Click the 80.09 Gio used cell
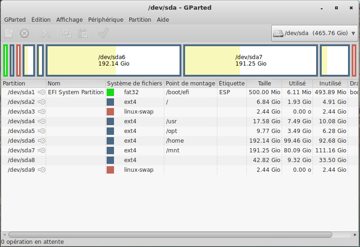Screen dimensions: 360x247 click(x=298, y=150)
